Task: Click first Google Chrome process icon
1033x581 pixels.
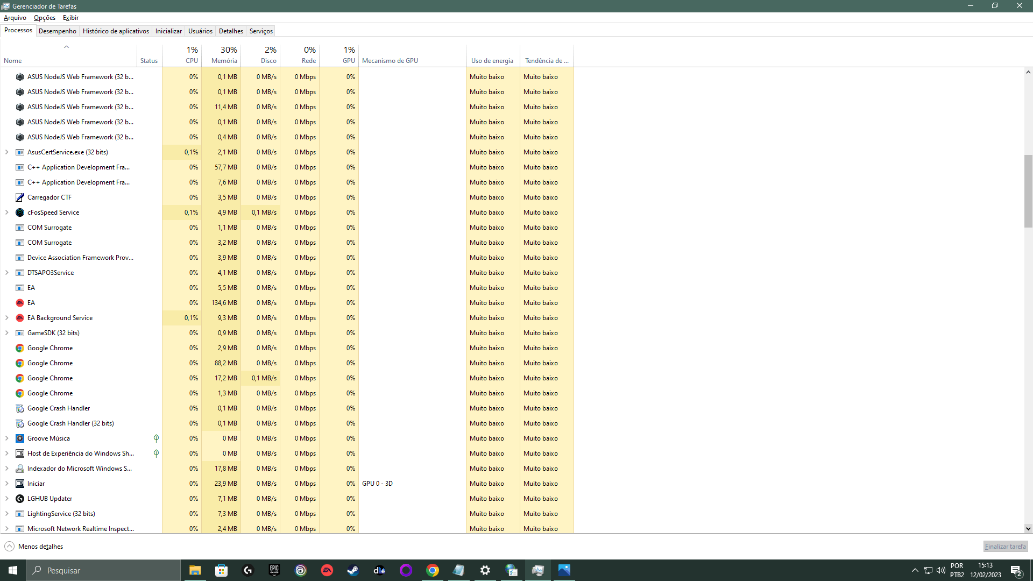Action: coord(20,348)
